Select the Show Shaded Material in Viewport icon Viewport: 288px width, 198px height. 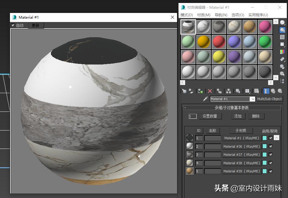point(257,91)
